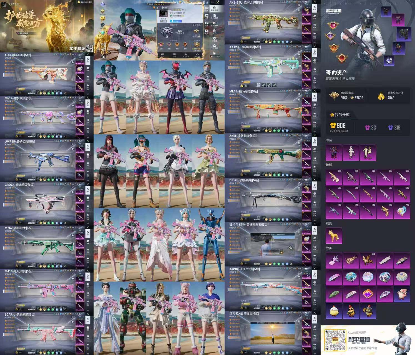Viewport: 415px width, 355px height.
Task: Click the QR code beside 以上数据来源于
Action: tap(335, 340)
